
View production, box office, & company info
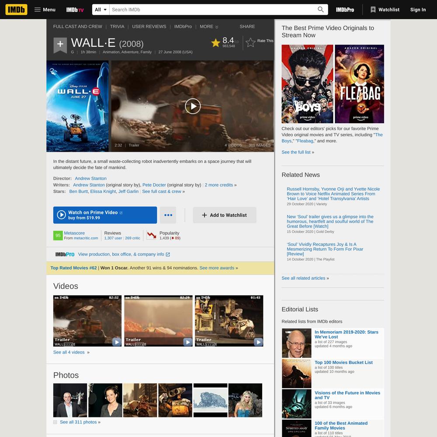pyautogui.click(x=124, y=254)
